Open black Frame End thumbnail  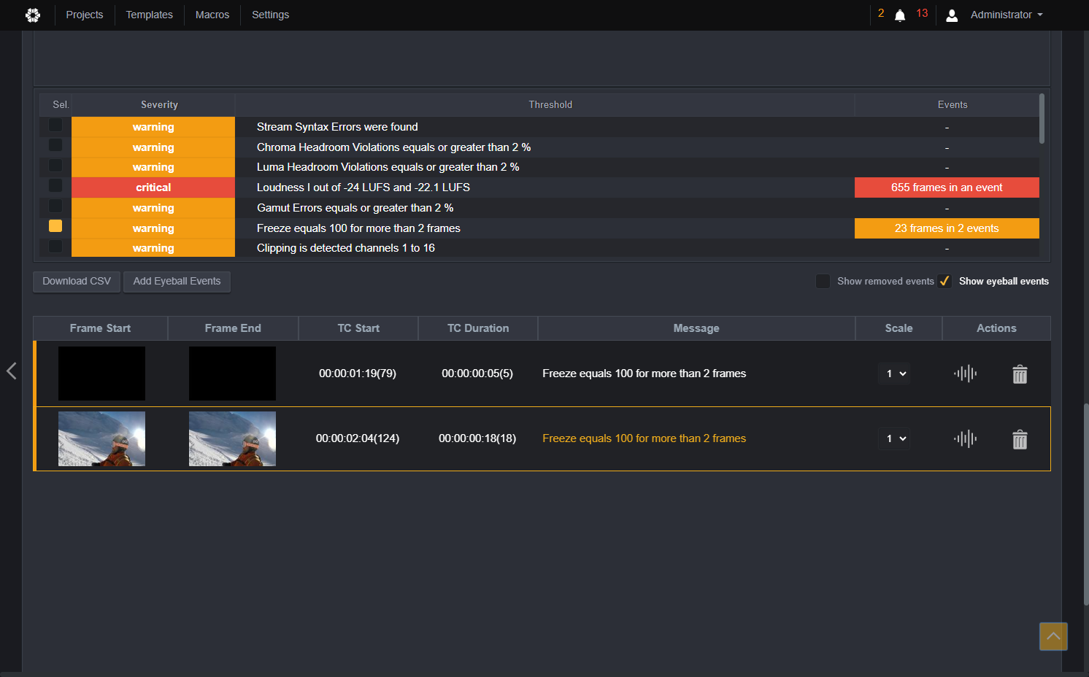click(x=232, y=374)
